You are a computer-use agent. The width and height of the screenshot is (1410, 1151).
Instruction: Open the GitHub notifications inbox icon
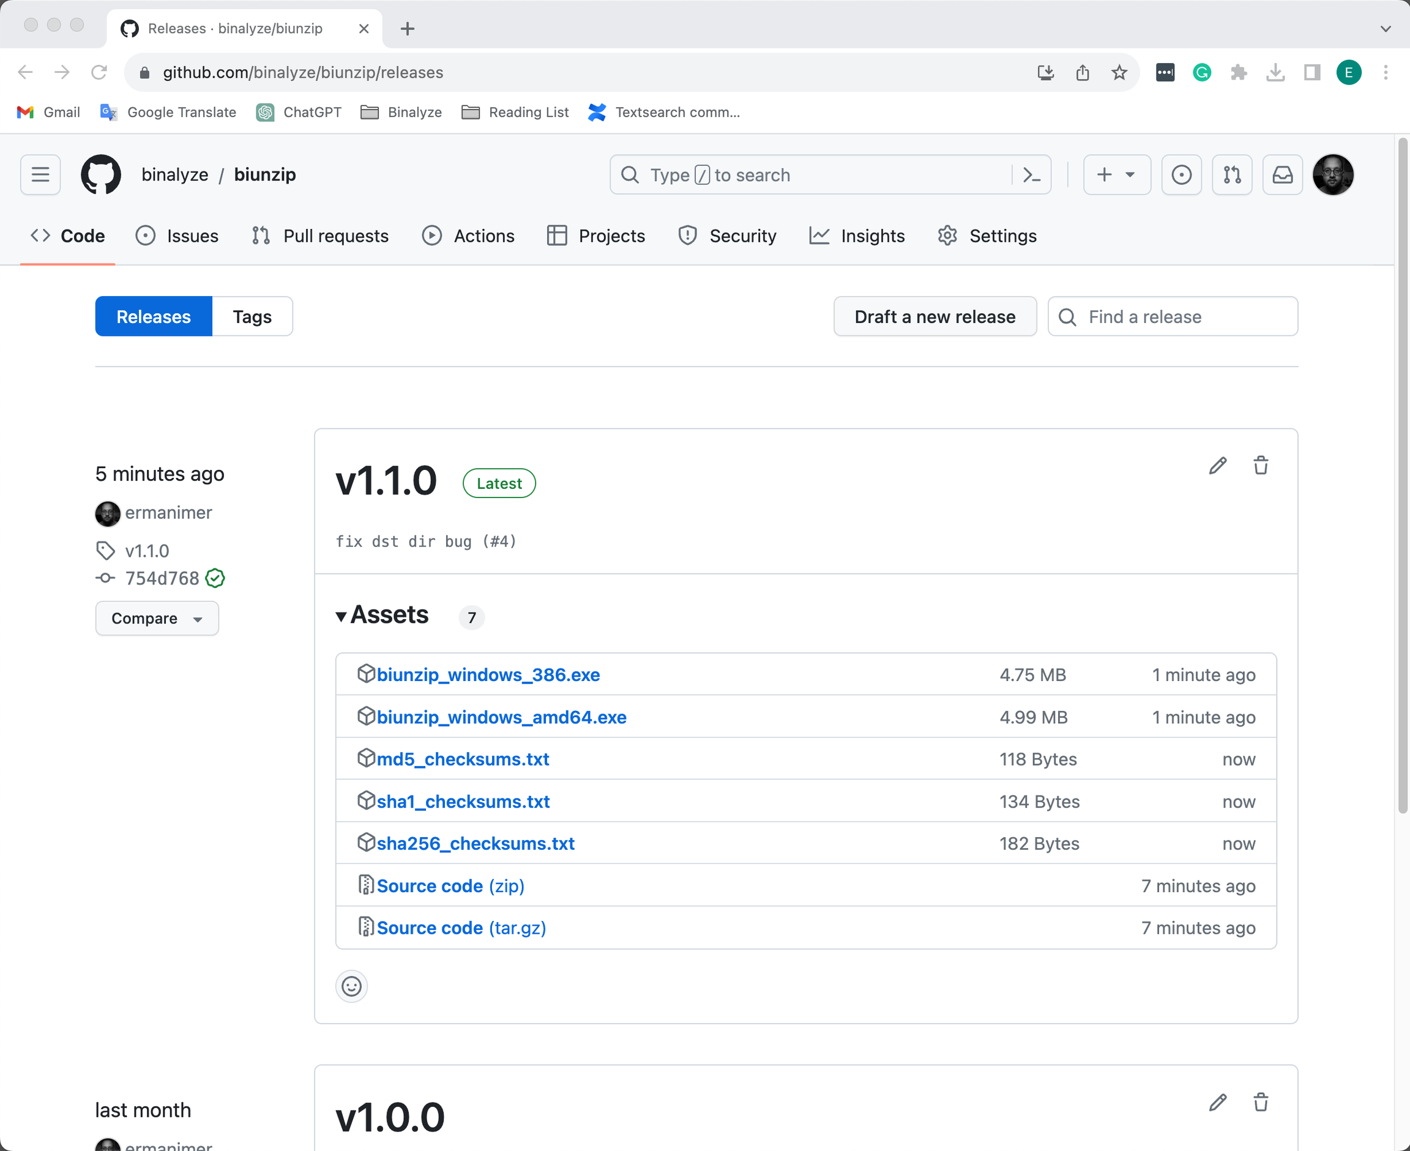tap(1282, 175)
